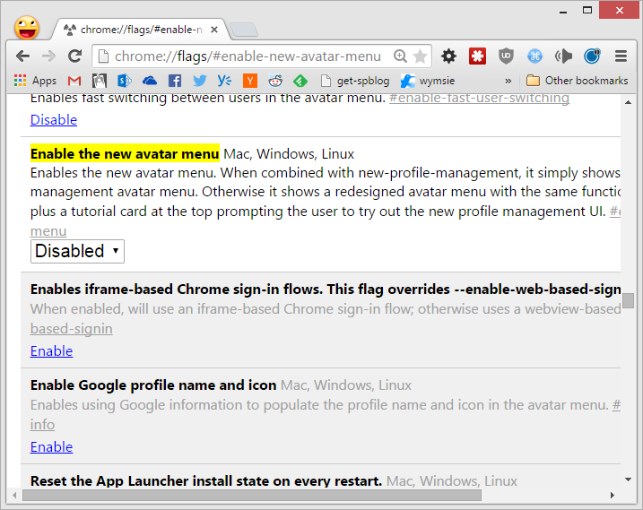Click the smiley avatar profile button
Image resolution: width=643 pixels, height=510 pixels.
tap(27, 29)
